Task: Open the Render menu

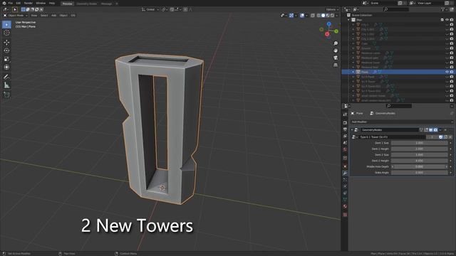Action: pyautogui.click(x=28, y=3)
